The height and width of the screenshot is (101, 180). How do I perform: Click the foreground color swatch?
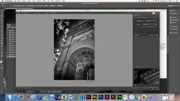tap(1, 62)
